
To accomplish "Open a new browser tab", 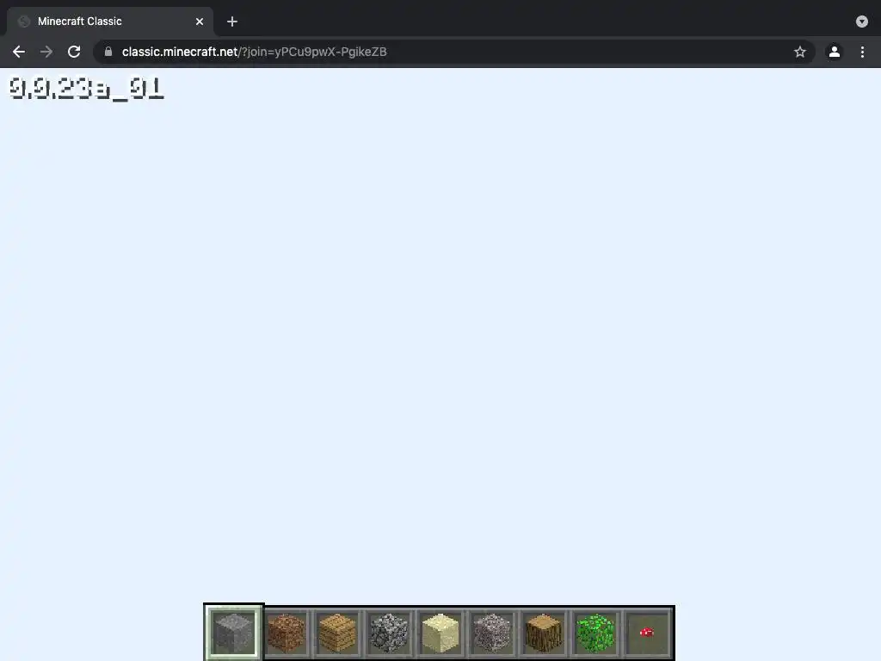I will coord(232,22).
